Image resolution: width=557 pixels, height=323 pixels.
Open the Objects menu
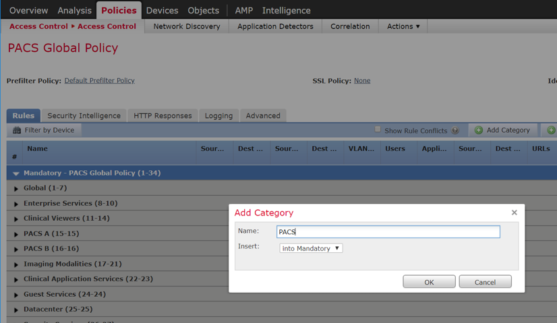(x=203, y=10)
